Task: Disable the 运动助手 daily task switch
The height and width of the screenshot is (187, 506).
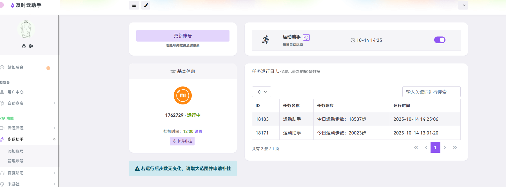Action: 440,40
